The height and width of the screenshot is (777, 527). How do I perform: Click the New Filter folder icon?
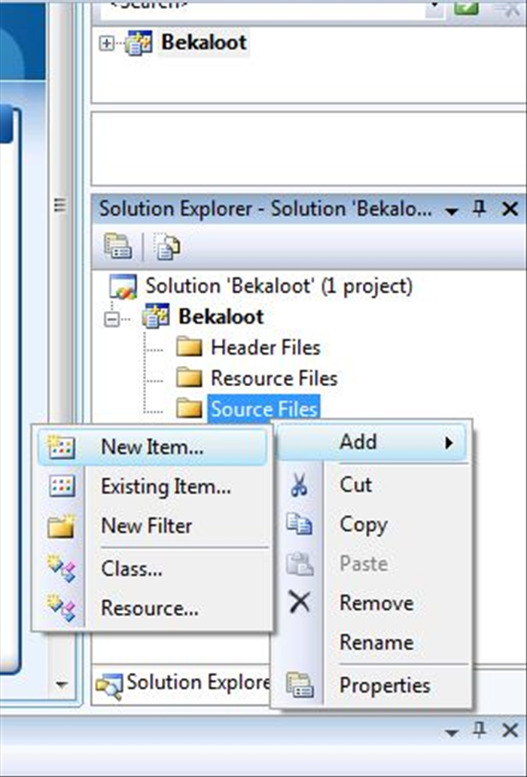coord(62,526)
